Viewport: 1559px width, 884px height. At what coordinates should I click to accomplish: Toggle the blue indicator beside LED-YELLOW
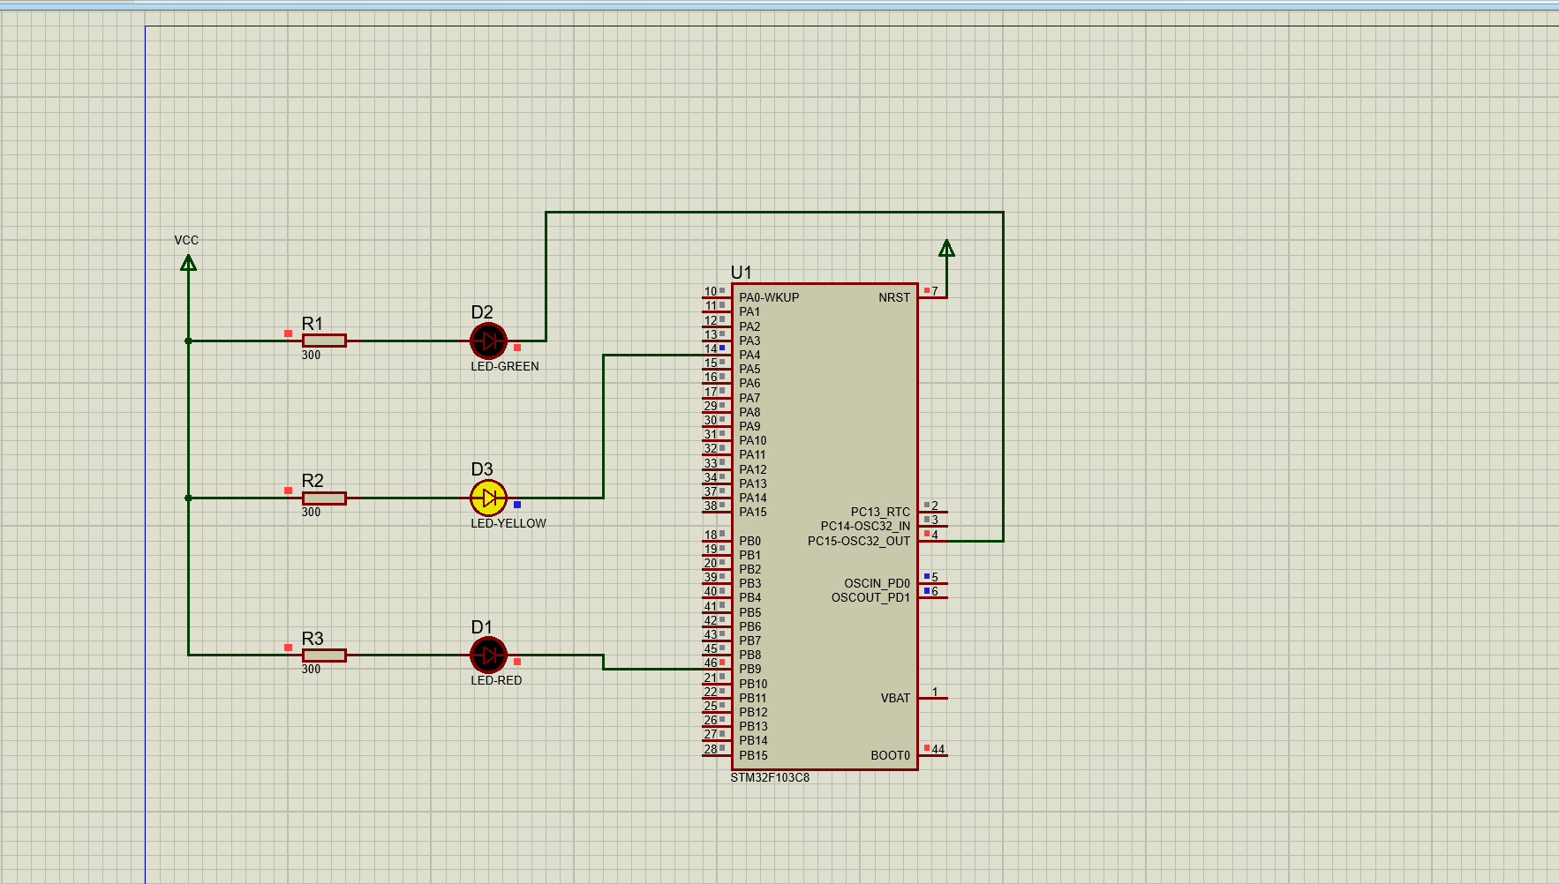pyautogui.click(x=516, y=505)
